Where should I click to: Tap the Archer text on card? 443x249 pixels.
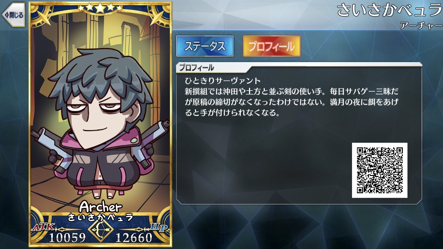point(101,207)
